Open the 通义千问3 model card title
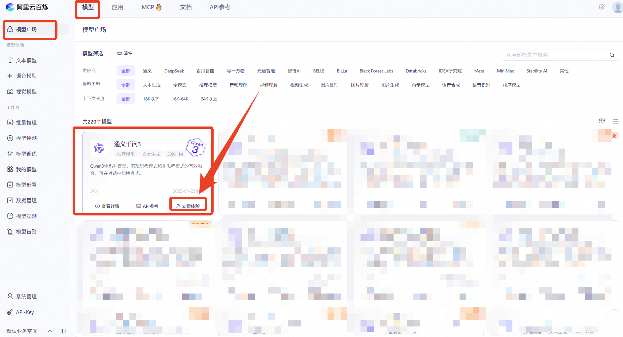The image size is (623, 337). [x=127, y=144]
